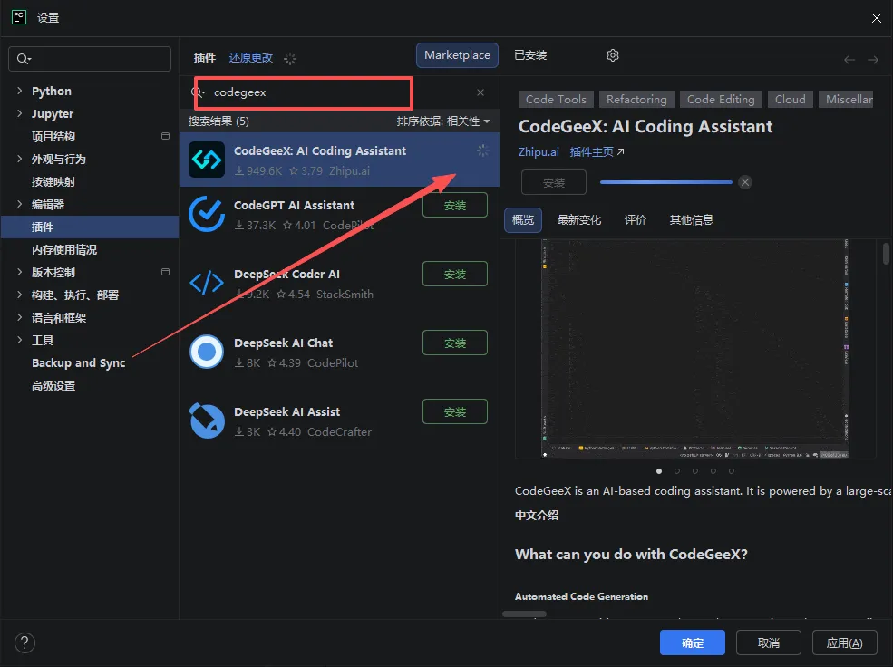This screenshot has width=893, height=667.
Task: Expand the Python settings node
Action: click(x=20, y=91)
